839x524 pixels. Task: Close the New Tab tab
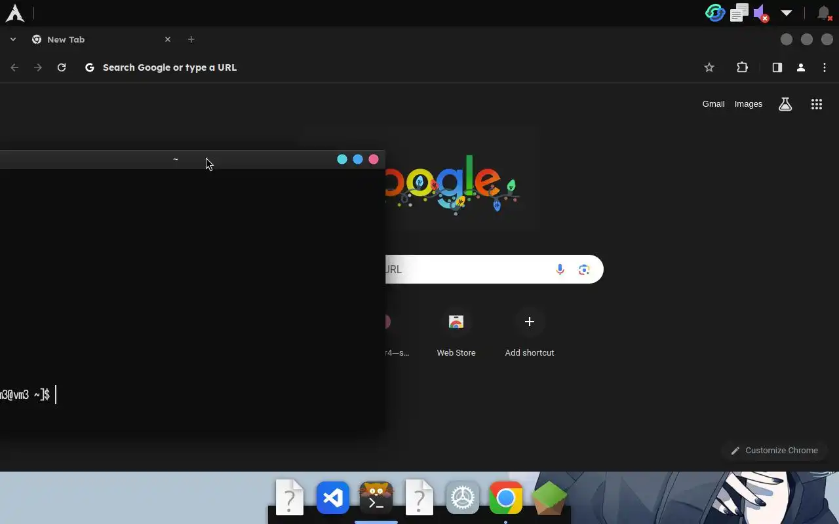(168, 39)
